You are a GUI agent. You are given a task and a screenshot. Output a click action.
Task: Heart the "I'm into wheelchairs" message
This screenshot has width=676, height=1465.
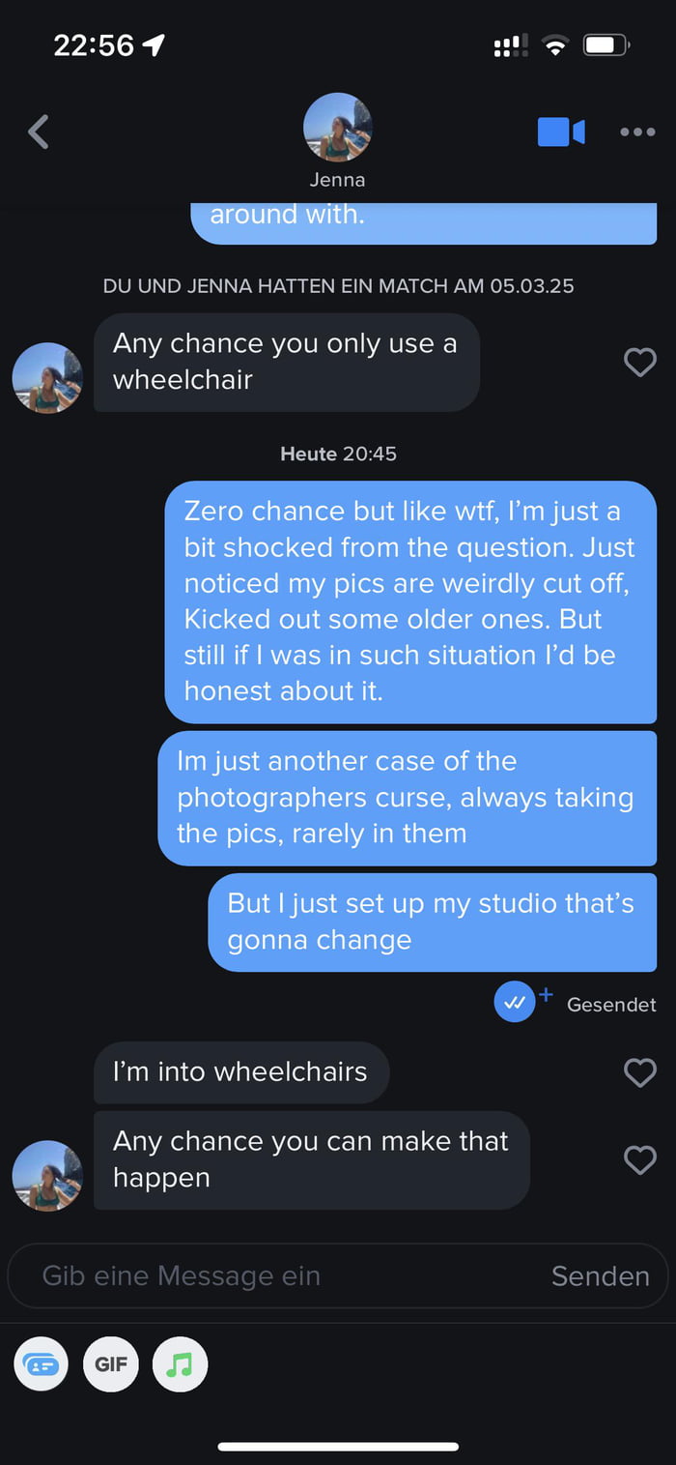tap(639, 1071)
